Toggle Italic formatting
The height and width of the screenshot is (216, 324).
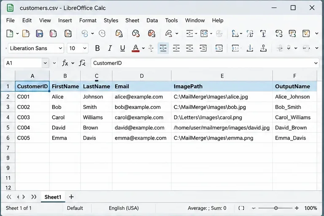coord(110,48)
